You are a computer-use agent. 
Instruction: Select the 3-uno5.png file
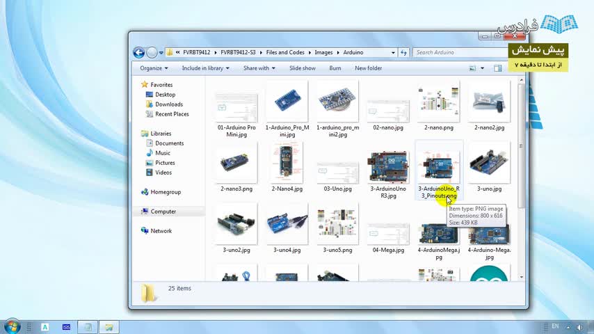tap(337, 230)
